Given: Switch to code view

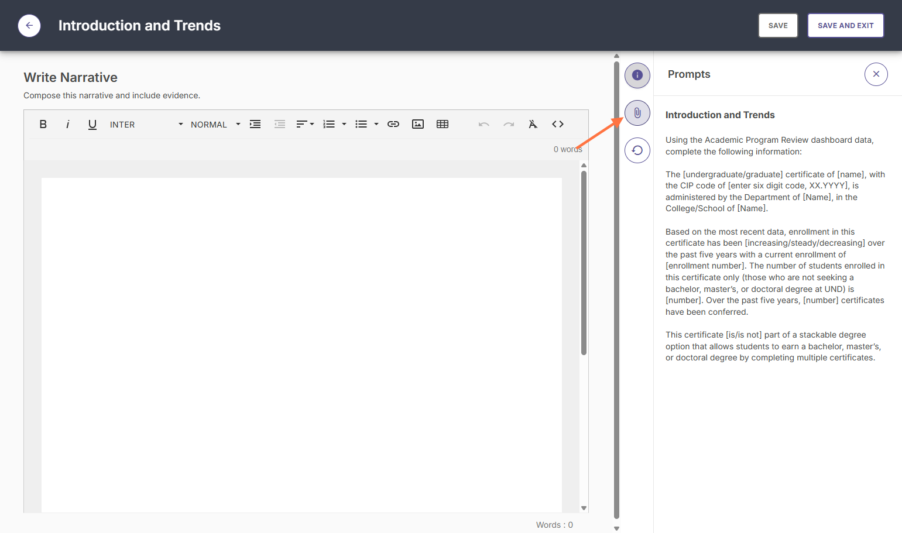Looking at the screenshot, I should (x=558, y=124).
